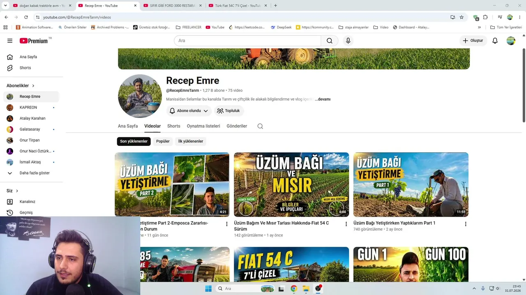Viewport: 526px width, 295px height.
Task: Reload the current page
Action: tap(26, 17)
